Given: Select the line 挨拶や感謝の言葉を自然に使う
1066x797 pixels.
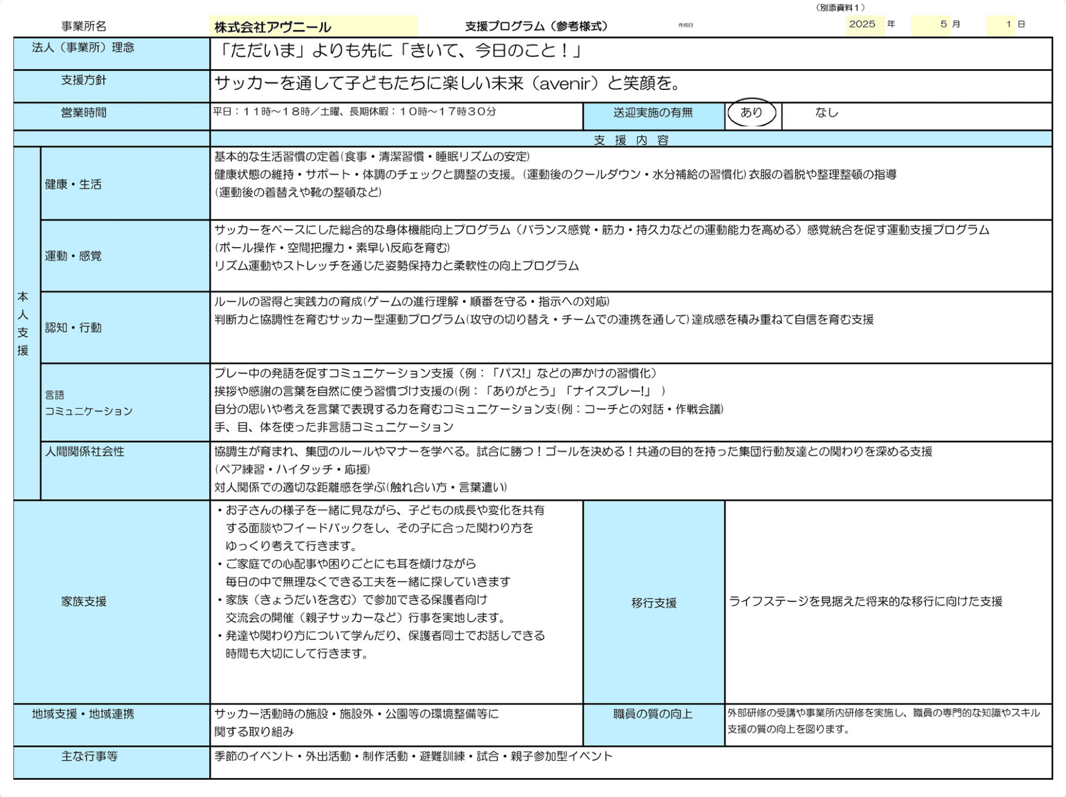Looking at the screenshot, I should click(x=440, y=391).
